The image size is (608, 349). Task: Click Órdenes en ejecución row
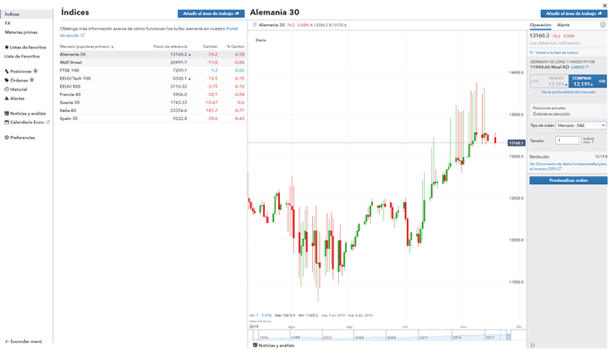pyautogui.click(x=568, y=115)
